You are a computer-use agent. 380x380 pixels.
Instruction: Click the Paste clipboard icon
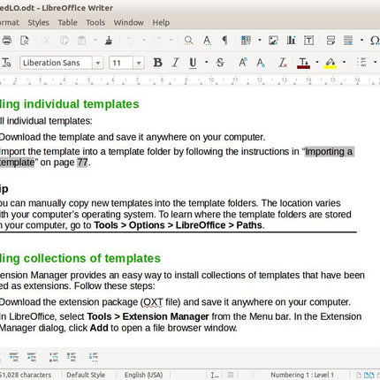(81, 40)
